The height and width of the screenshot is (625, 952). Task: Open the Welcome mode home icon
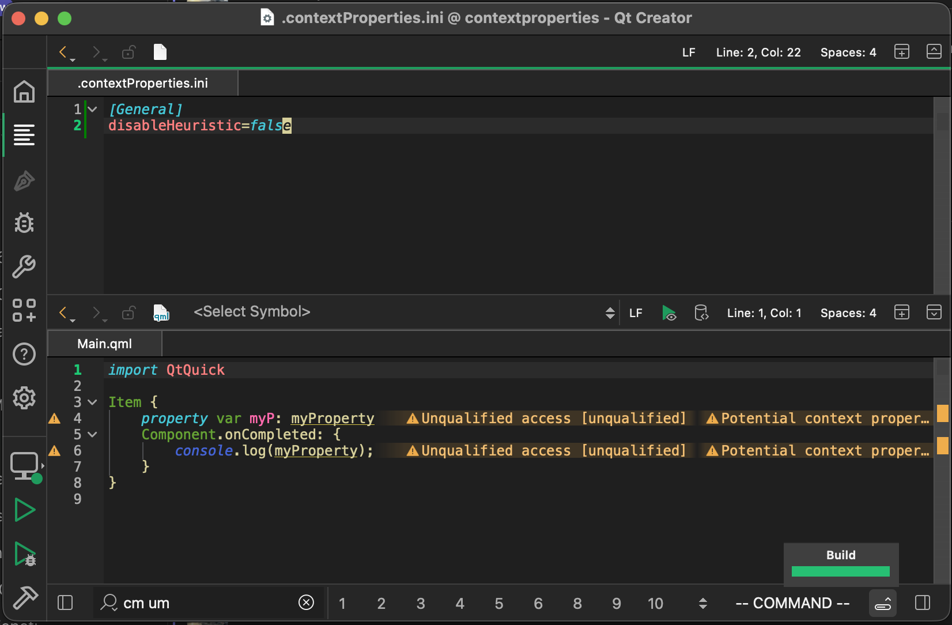pos(24,92)
